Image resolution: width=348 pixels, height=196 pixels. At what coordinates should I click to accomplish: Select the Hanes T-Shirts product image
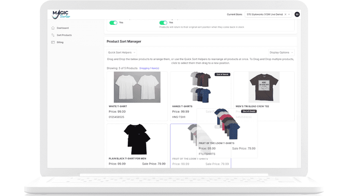click(200, 87)
